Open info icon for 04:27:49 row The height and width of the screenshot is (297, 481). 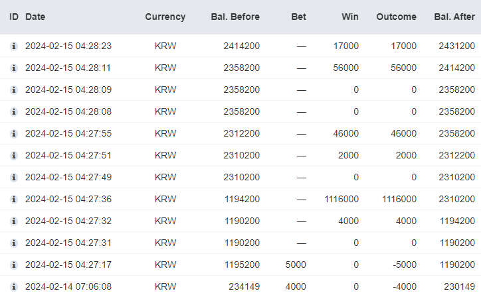click(x=13, y=178)
